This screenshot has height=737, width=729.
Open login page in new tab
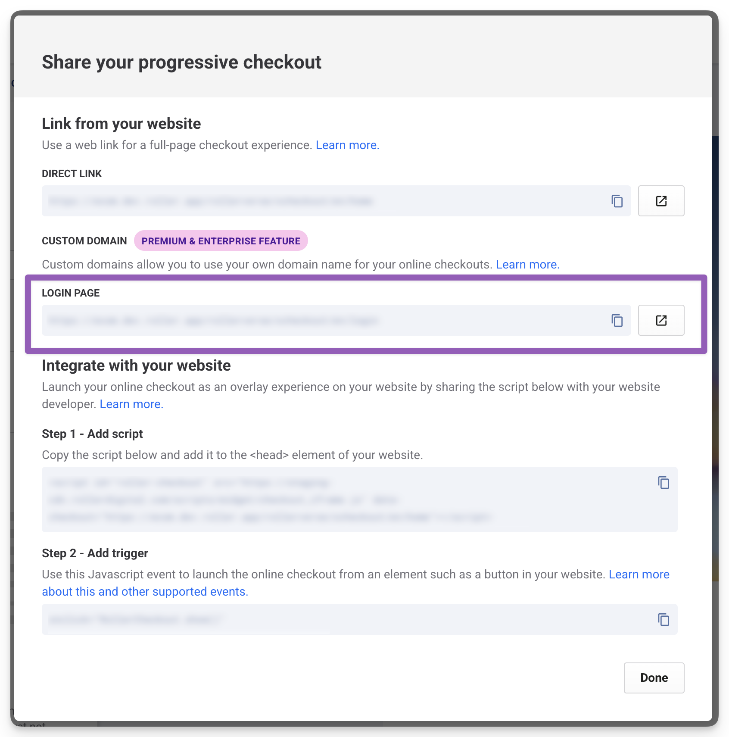[x=661, y=321]
